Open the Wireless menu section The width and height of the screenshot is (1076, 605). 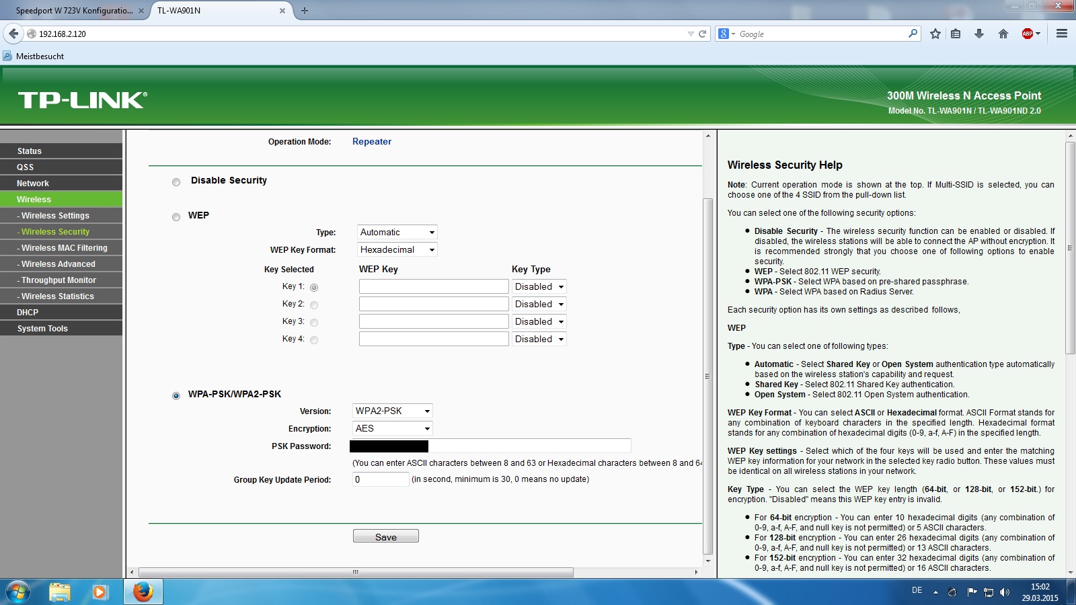61,200
